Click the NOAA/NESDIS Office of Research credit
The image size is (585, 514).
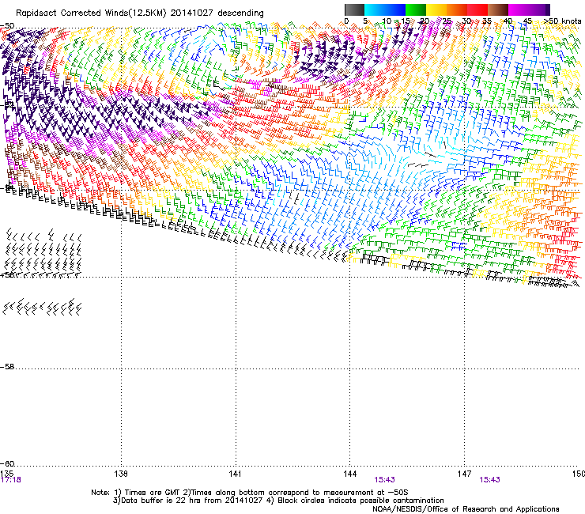click(x=466, y=509)
